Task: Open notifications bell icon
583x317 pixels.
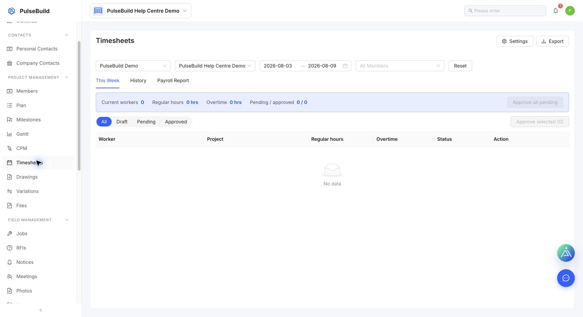Action: 556,11
